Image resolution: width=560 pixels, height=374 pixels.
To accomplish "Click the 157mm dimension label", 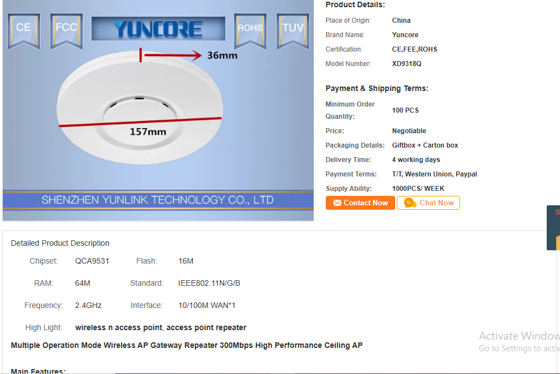I will [x=148, y=132].
